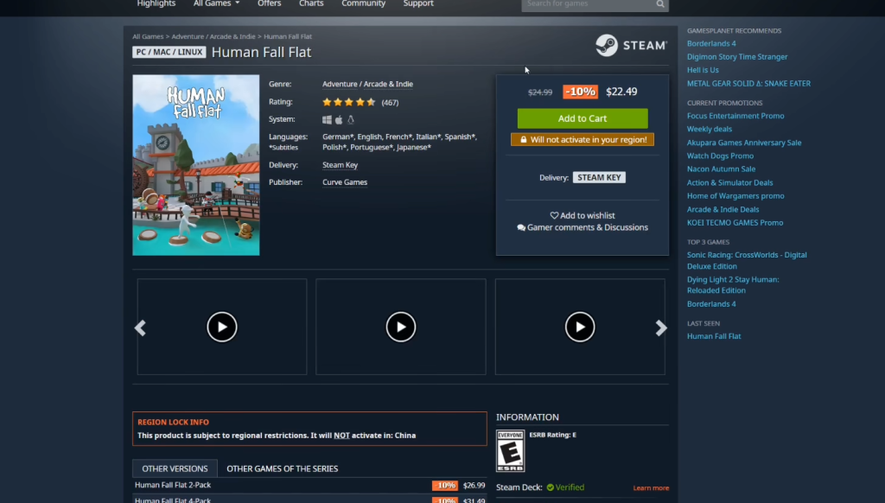Click the search magnifier icon

(x=660, y=4)
